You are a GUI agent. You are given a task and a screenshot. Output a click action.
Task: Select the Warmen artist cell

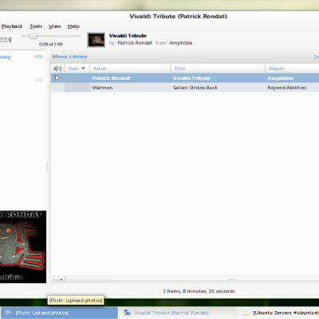point(102,88)
